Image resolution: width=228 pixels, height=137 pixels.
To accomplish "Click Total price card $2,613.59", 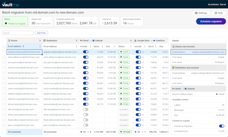I will pyautogui.click(x=110, y=21).
